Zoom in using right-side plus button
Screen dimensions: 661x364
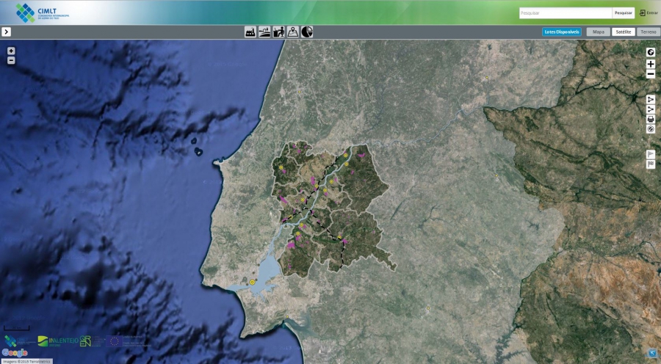pos(651,65)
